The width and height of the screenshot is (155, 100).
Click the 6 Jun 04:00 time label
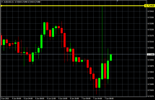click(28, 98)
